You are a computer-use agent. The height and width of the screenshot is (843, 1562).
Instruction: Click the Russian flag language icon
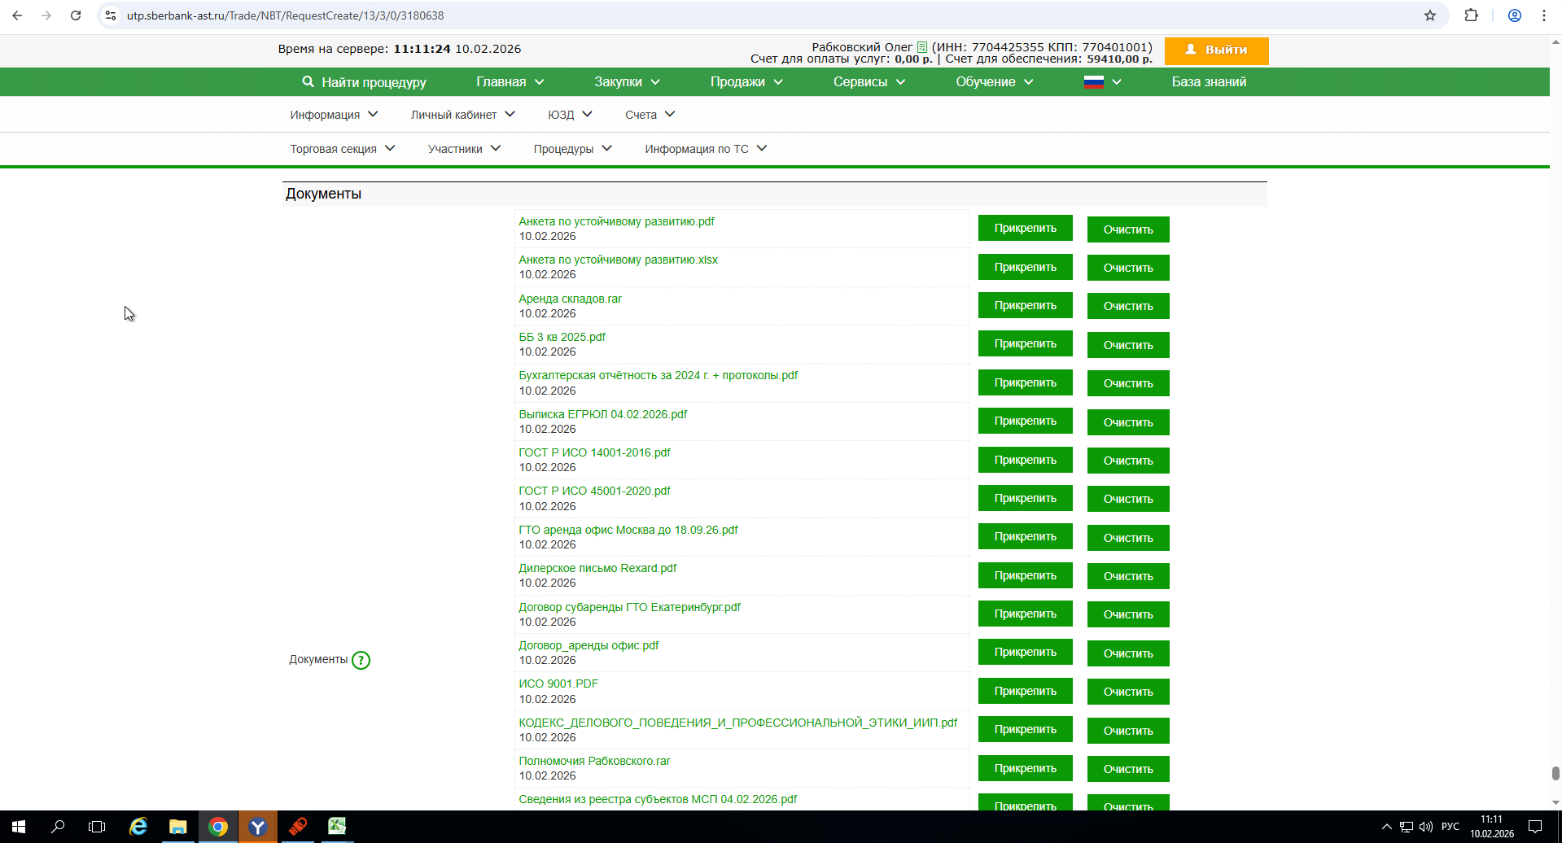click(1093, 82)
